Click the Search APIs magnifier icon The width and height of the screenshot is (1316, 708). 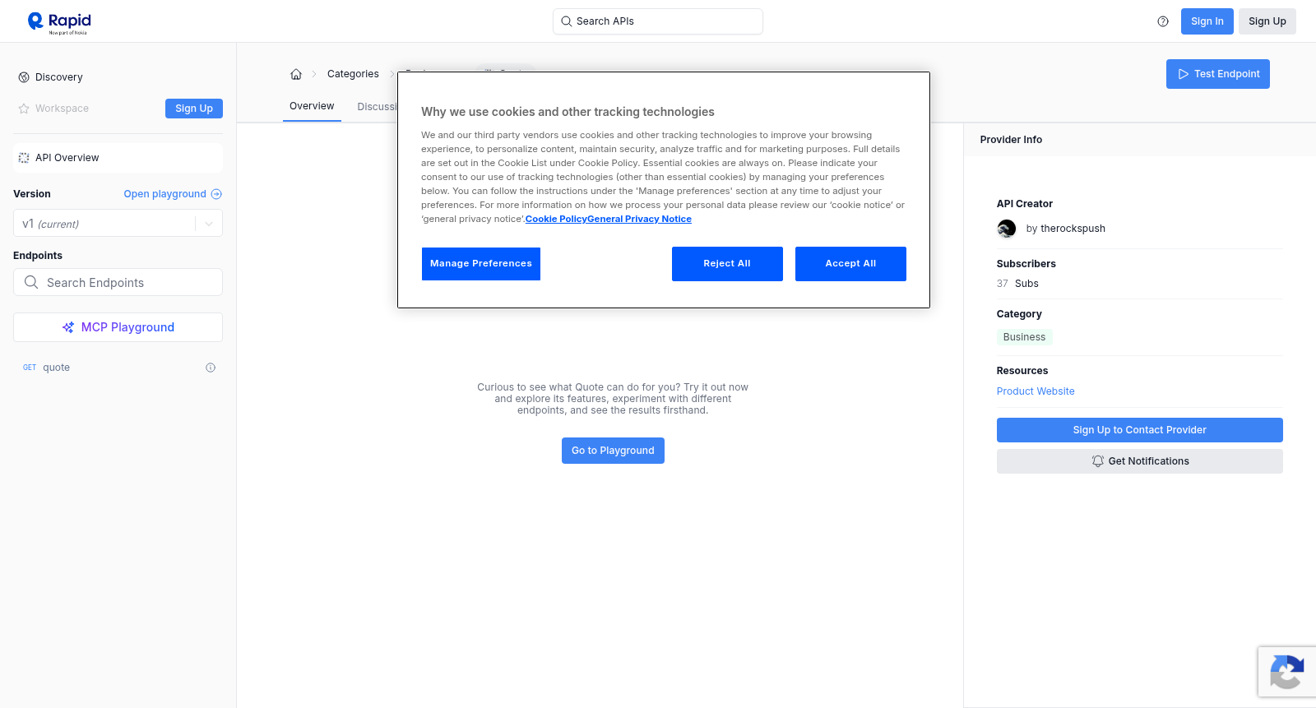pyautogui.click(x=567, y=21)
